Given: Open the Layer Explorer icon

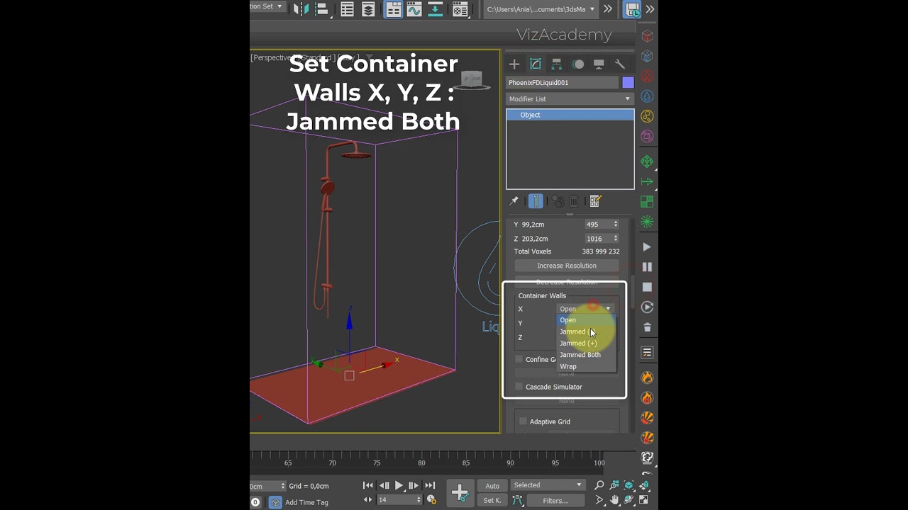Looking at the screenshot, I should pos(368,9).
